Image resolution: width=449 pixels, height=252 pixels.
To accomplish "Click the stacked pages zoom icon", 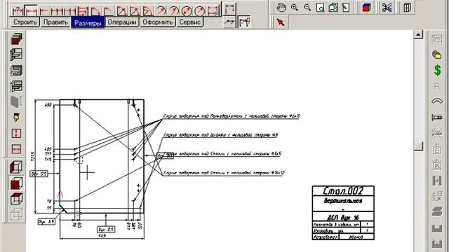I will [333, 8].
